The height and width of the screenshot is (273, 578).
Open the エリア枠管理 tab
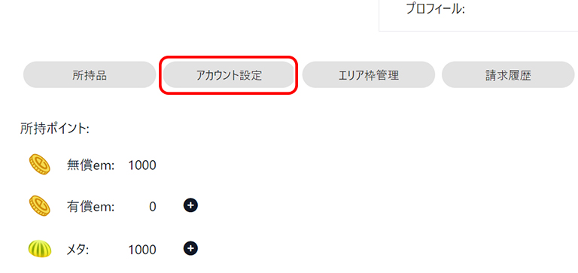pos(369,74)
